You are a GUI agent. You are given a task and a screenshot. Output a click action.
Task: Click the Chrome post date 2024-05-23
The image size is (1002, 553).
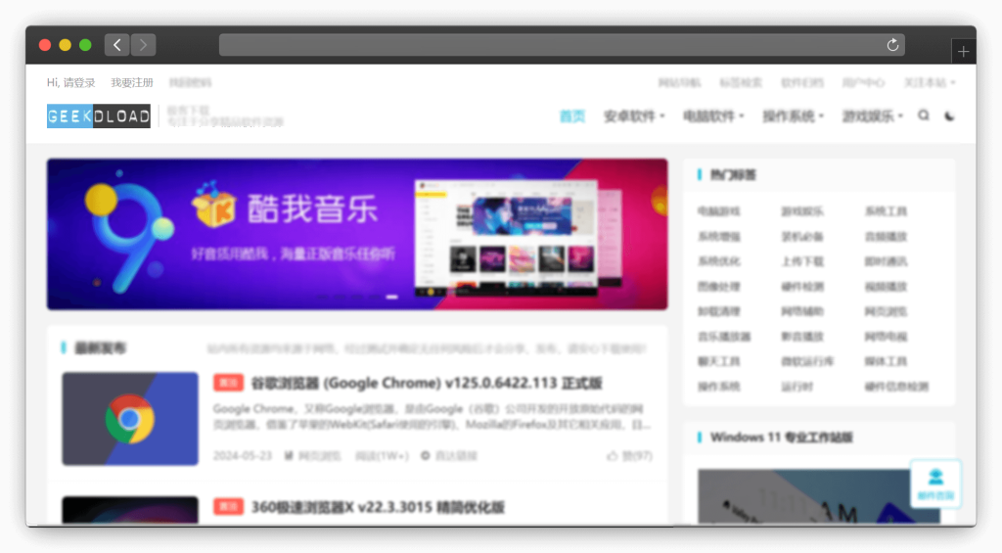point(243,456)
